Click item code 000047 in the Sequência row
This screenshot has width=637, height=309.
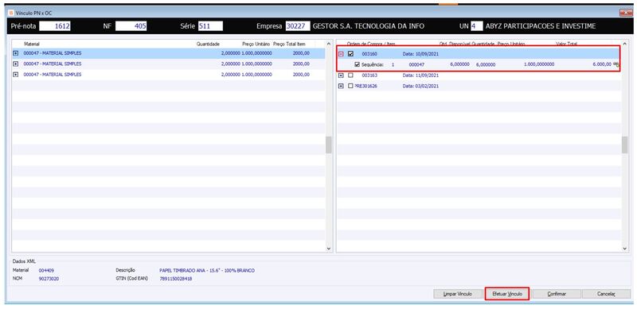(416, 64)
